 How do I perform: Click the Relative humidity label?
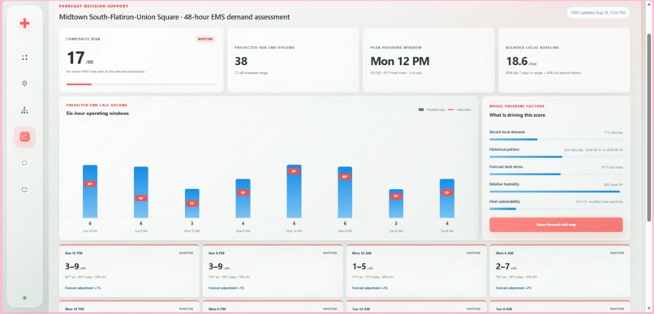(x=504, y=184)
